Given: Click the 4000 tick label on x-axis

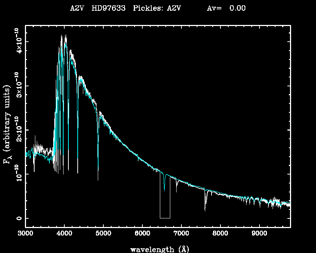Looking at the screenshot, I should tap(64, 234).
